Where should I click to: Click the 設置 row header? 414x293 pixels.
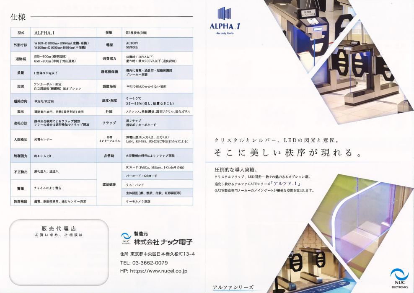click(x=21, y=86)
